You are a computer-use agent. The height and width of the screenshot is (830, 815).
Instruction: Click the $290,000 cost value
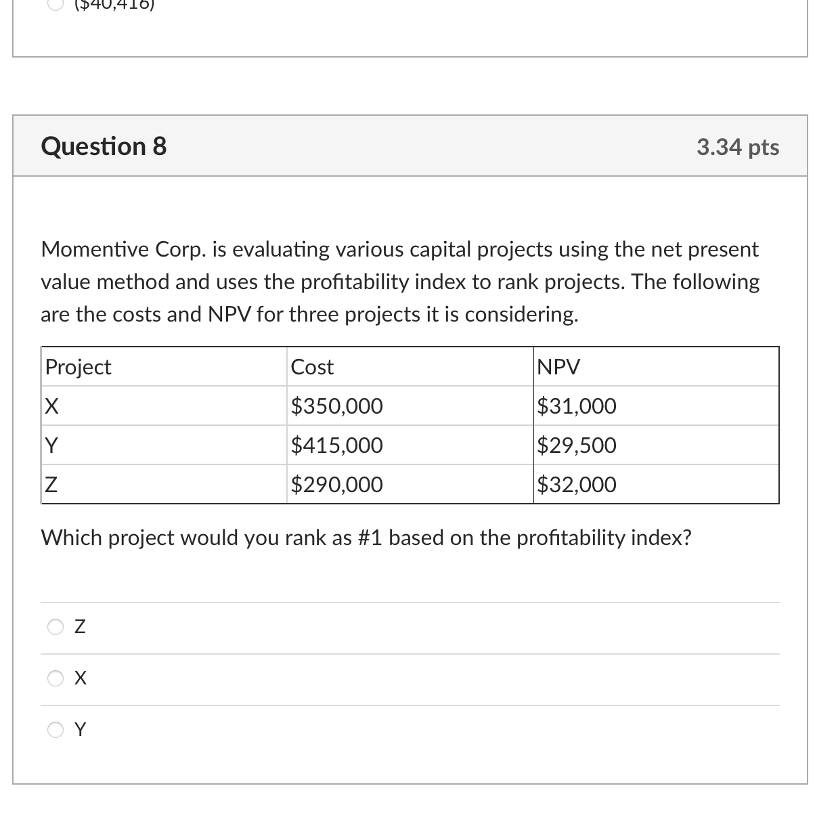[x=336, y=484]
